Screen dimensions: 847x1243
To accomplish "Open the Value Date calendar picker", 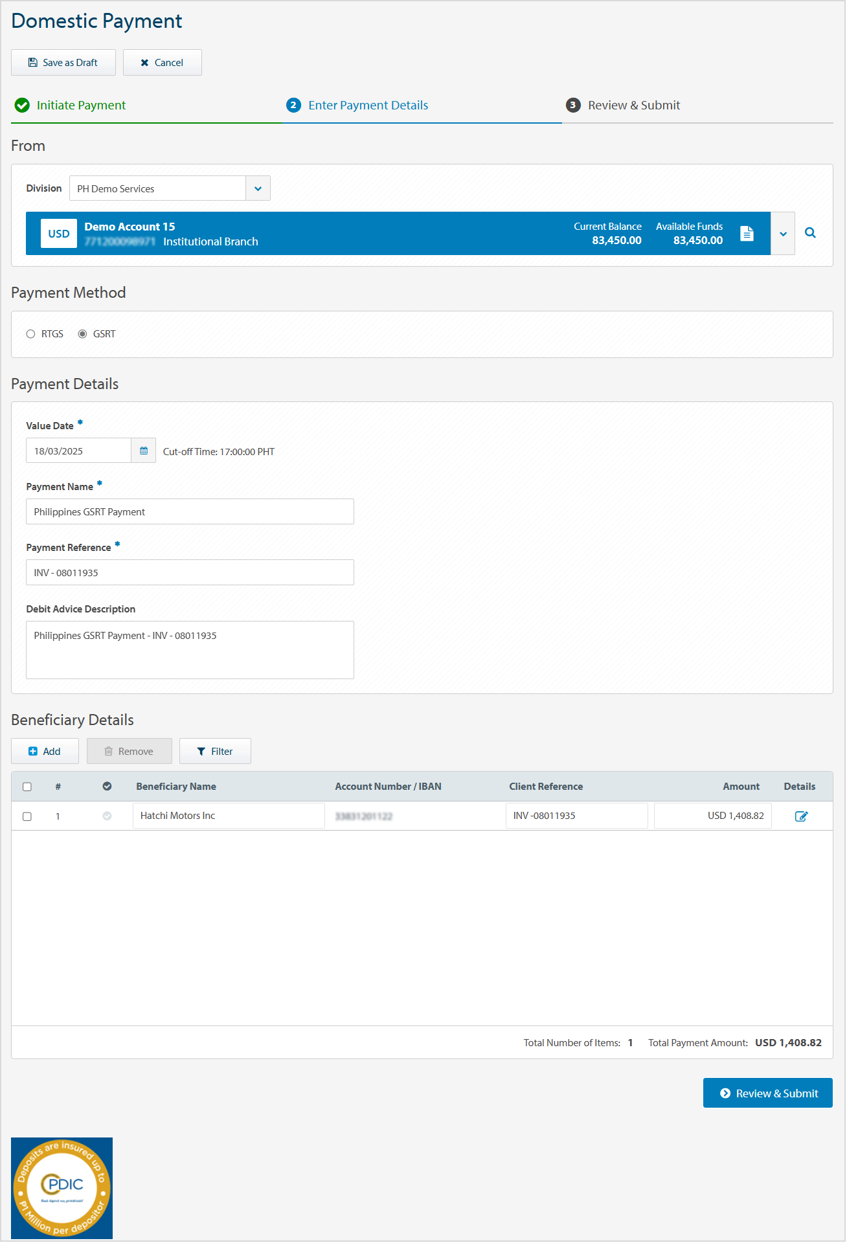I will [143, 451].
